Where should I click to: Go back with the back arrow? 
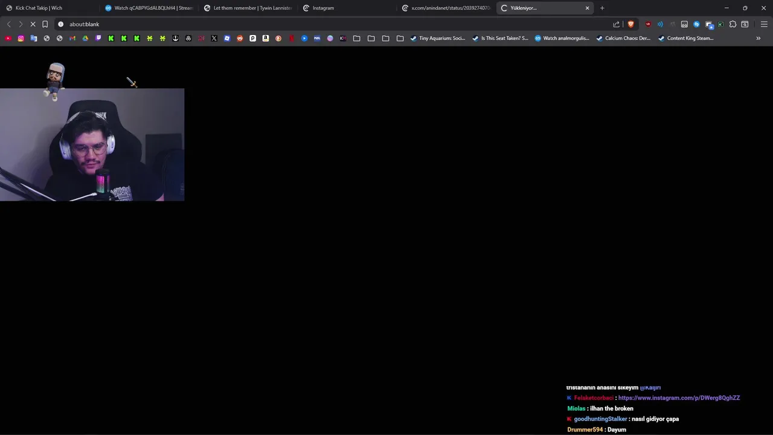[x=8, y=24]
